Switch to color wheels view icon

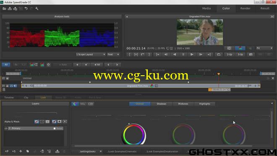click(75, 104)
